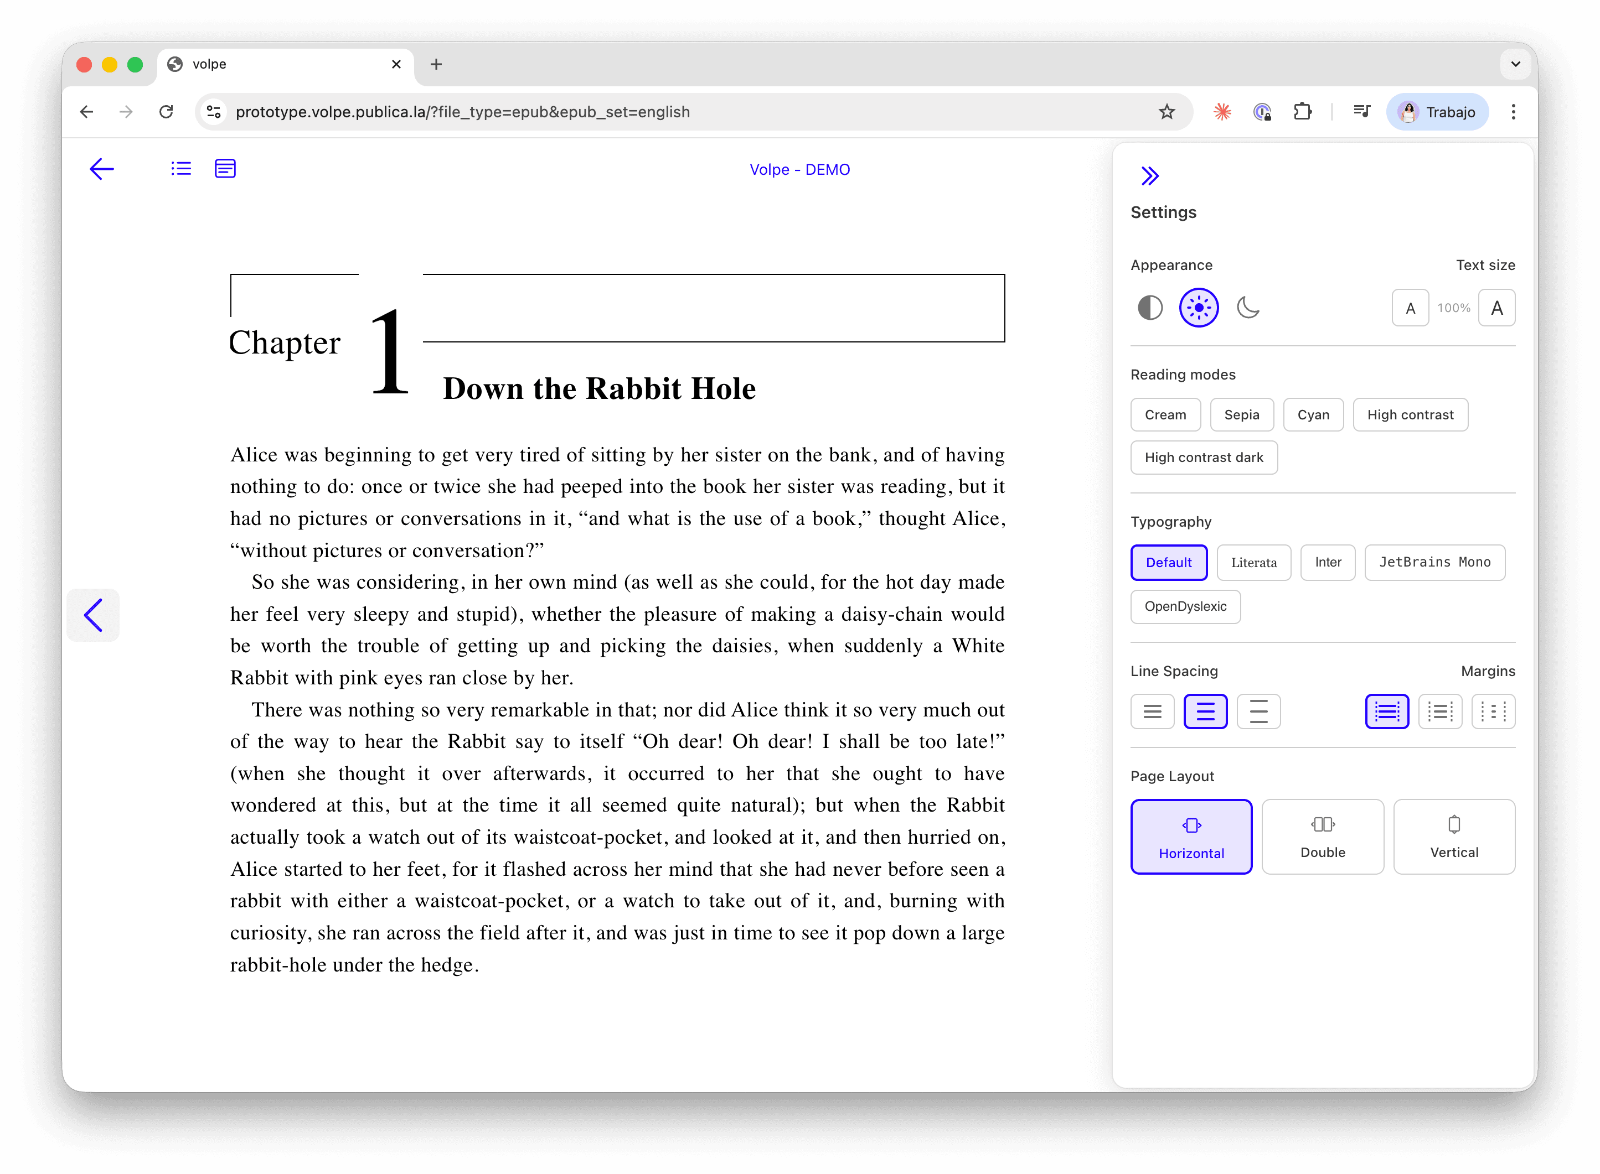
Task: Increase text size with large A
Action: pos(1496,308)
